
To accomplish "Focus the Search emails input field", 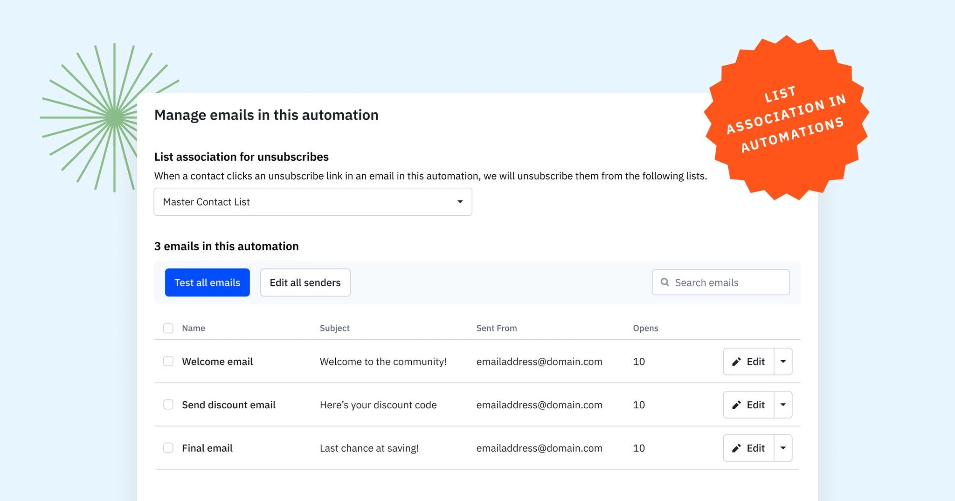I will (727, 282).
